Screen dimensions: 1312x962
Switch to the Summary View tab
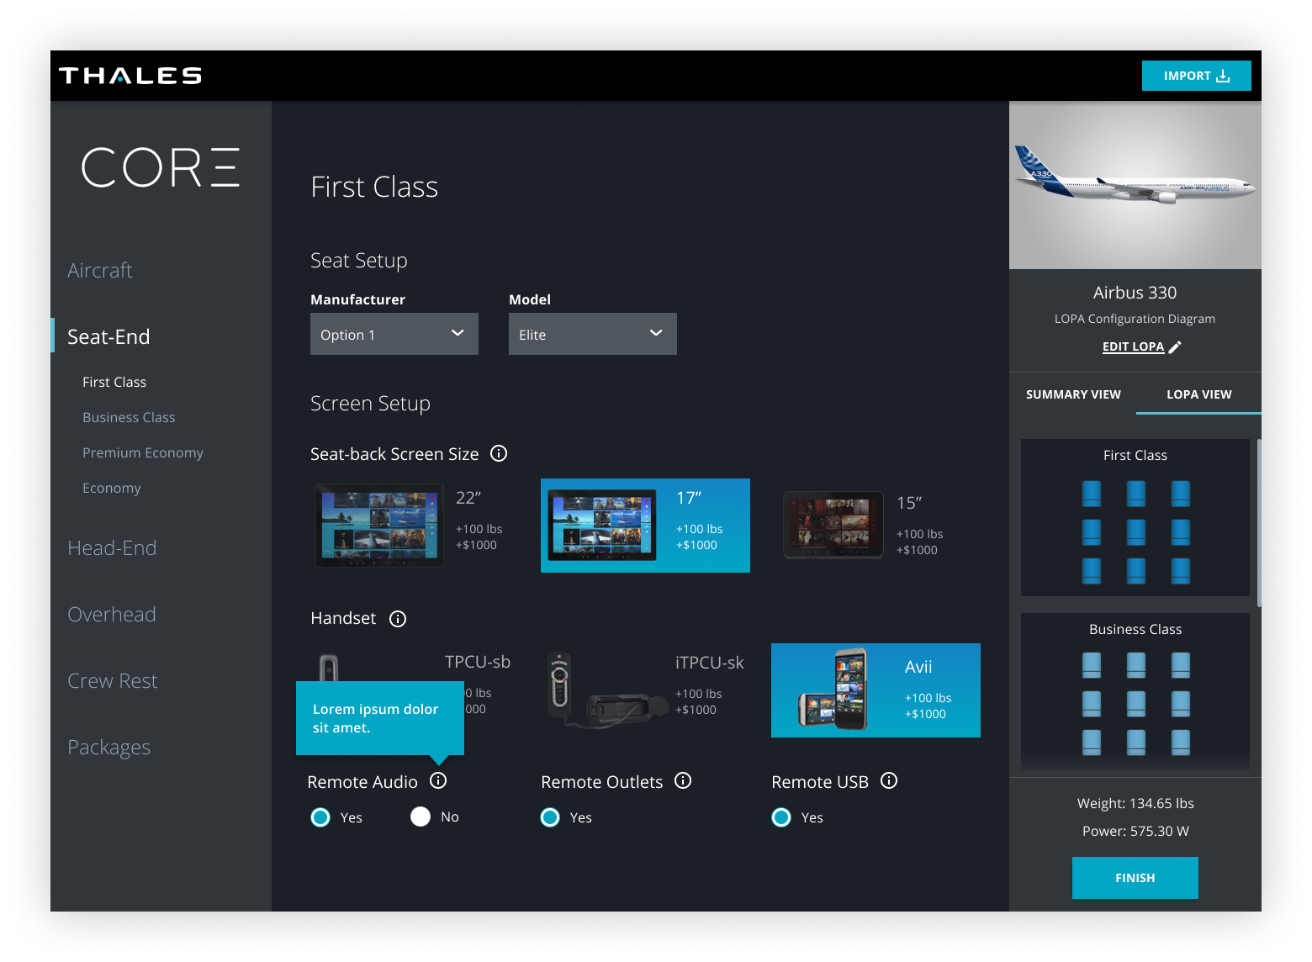(1073, 394)
